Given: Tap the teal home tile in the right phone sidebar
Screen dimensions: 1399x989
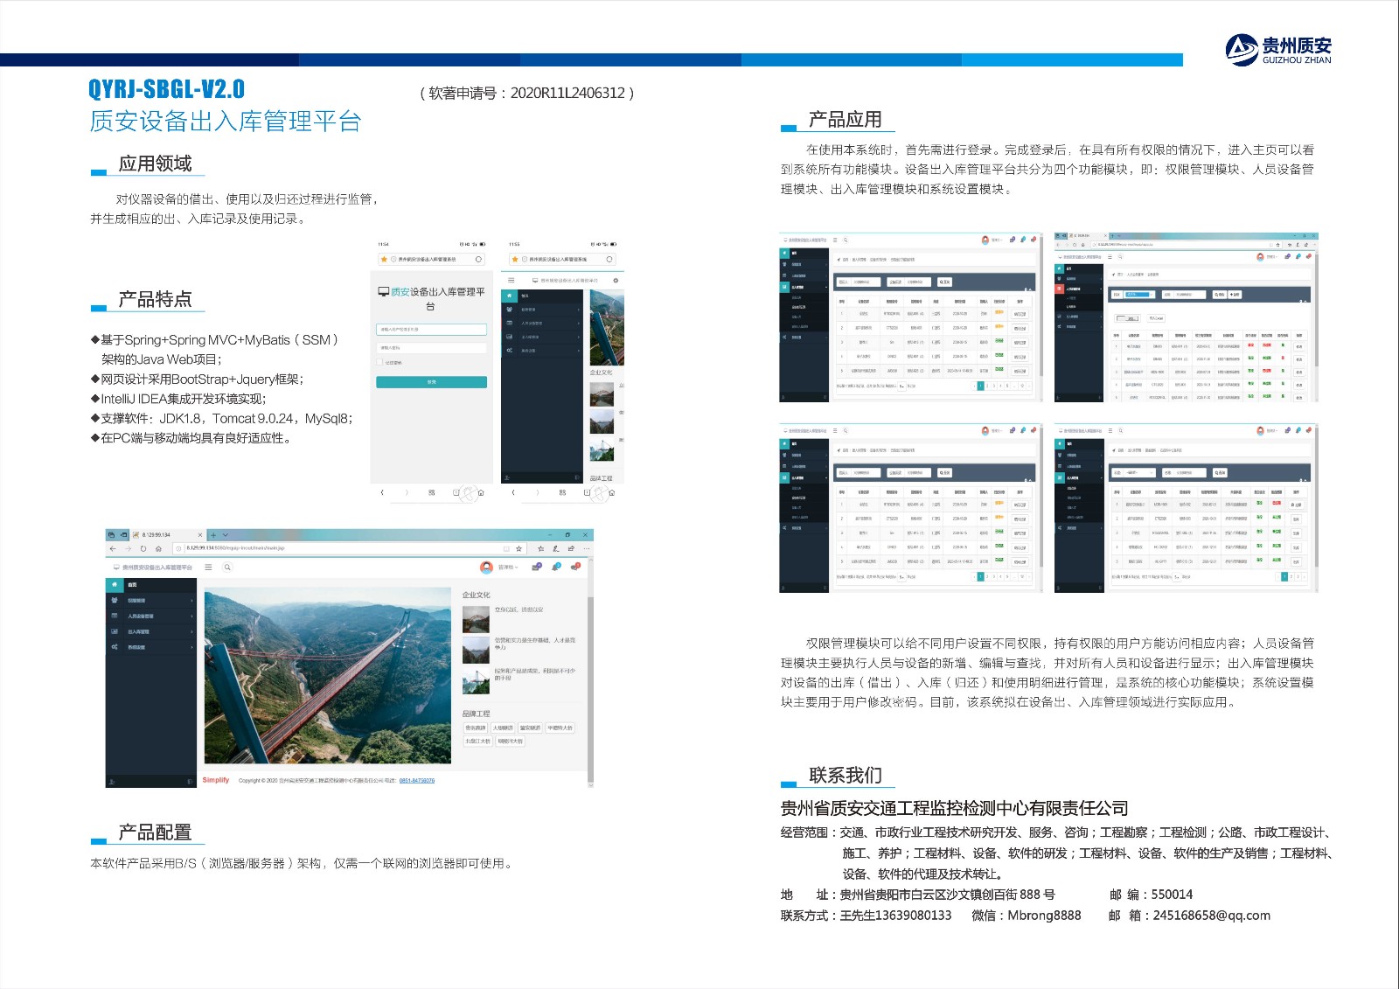Looking at the screenshot, I should coord(509,296).
